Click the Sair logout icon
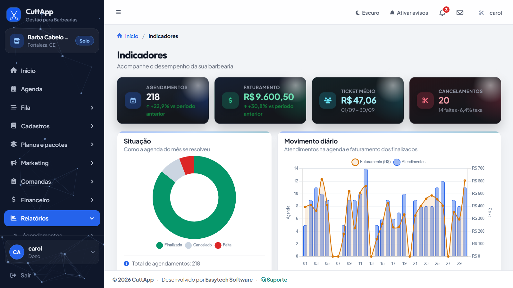This screenshot has height=288, width=513. (x=13, y=275)
